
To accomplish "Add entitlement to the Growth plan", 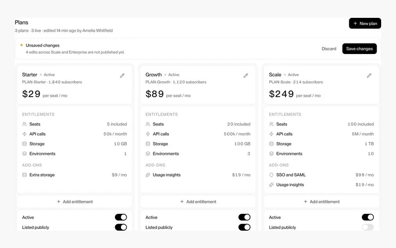I will coord(198,202).
